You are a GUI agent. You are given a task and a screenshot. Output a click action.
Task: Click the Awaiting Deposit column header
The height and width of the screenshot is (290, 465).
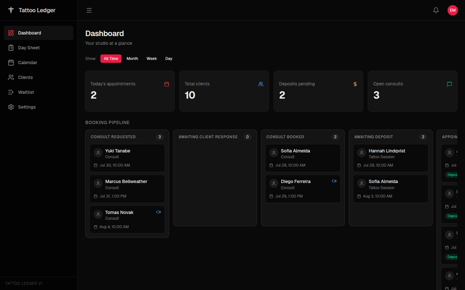(374, 137)
